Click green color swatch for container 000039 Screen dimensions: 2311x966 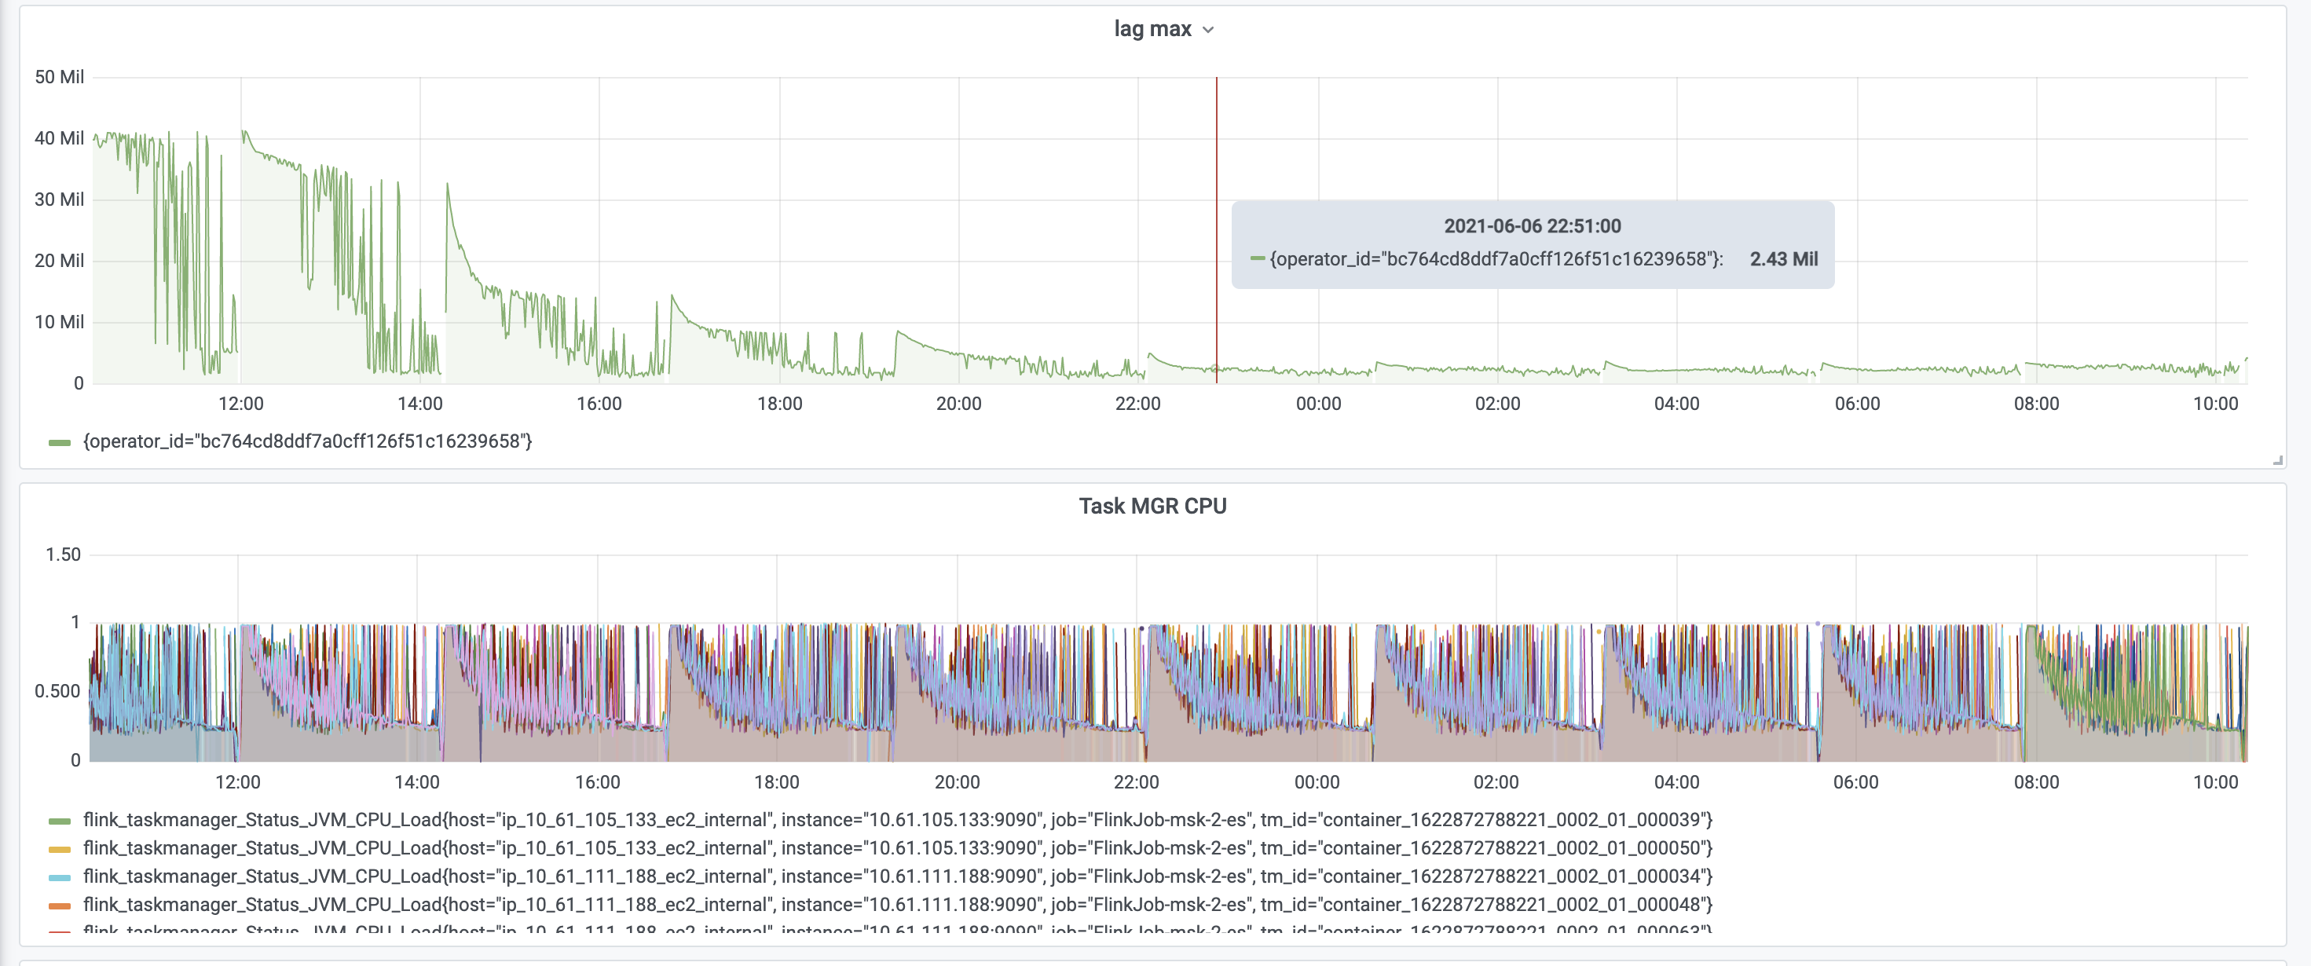pyautogui.click(x=59, y=821)
